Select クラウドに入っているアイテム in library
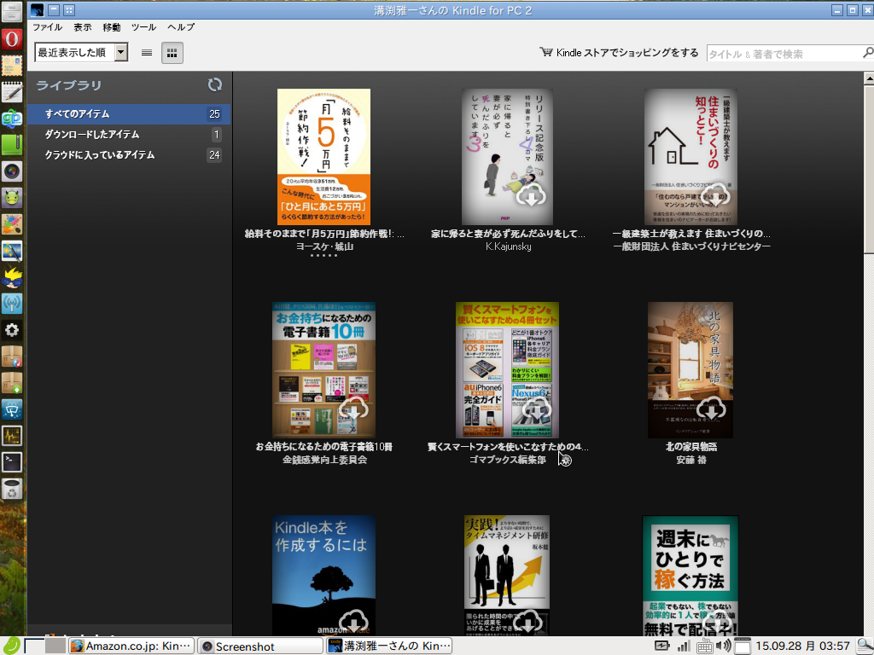Viewport: 874px width, 655px height. coord(129,155)
